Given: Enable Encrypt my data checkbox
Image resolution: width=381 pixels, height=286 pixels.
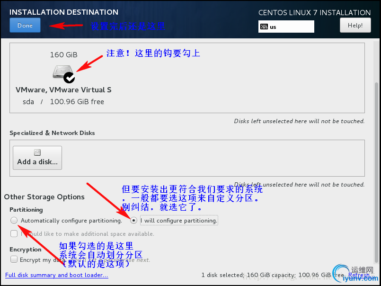Looking at the screenshot, I should pos(14,259).
